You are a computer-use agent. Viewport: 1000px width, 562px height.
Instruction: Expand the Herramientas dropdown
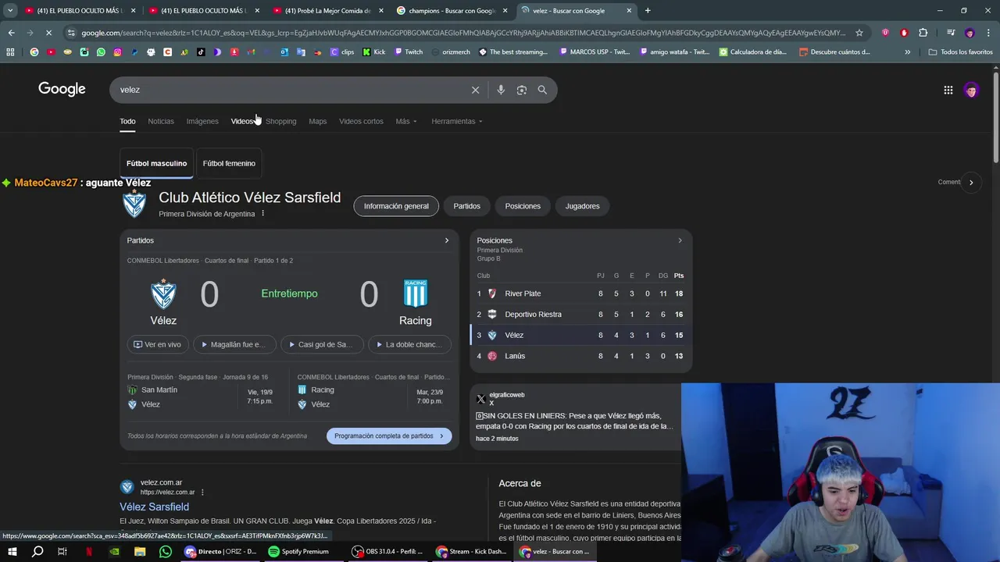tap(457, 121)
